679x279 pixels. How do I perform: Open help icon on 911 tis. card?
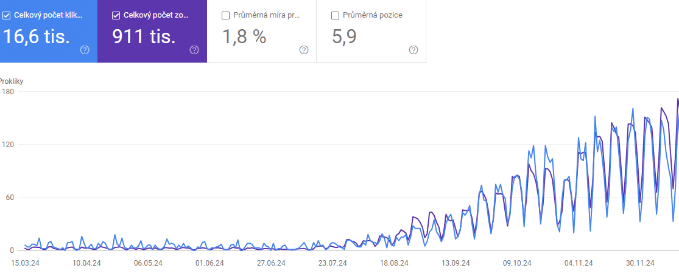click(194, 50)
